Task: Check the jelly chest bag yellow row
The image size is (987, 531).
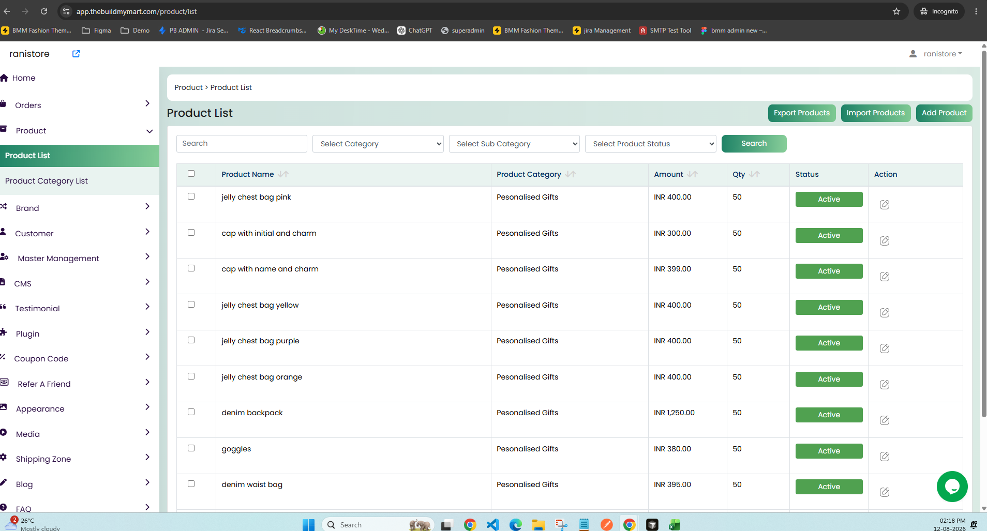Action: pos(191,305)
